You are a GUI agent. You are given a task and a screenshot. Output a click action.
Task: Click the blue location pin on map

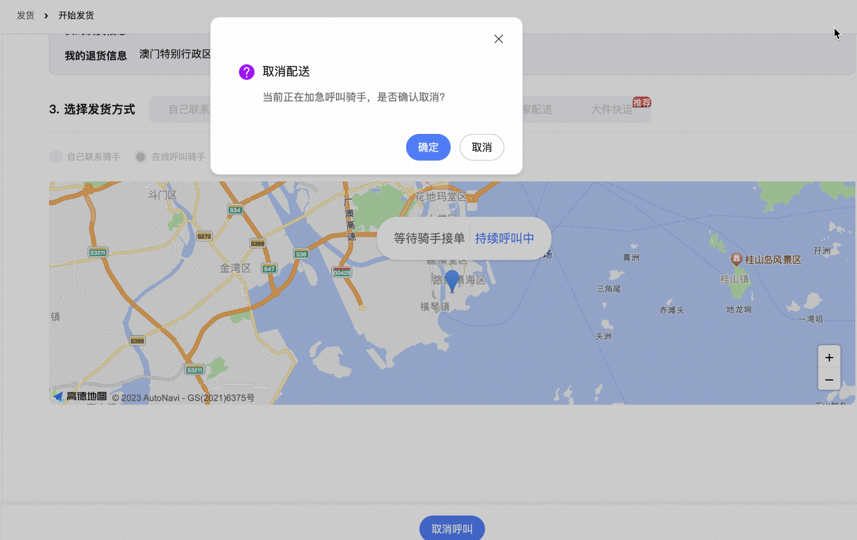(x=452, y=281)
